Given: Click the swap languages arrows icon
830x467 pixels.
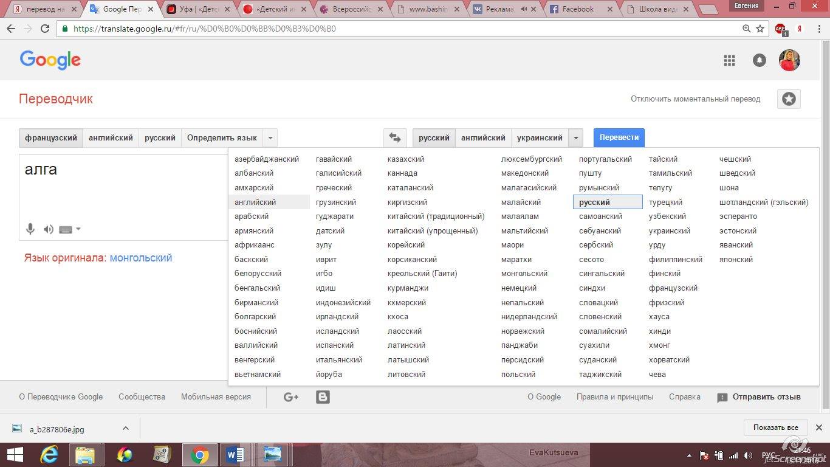Looking at the screenshot, I should (x=395, y=138).
